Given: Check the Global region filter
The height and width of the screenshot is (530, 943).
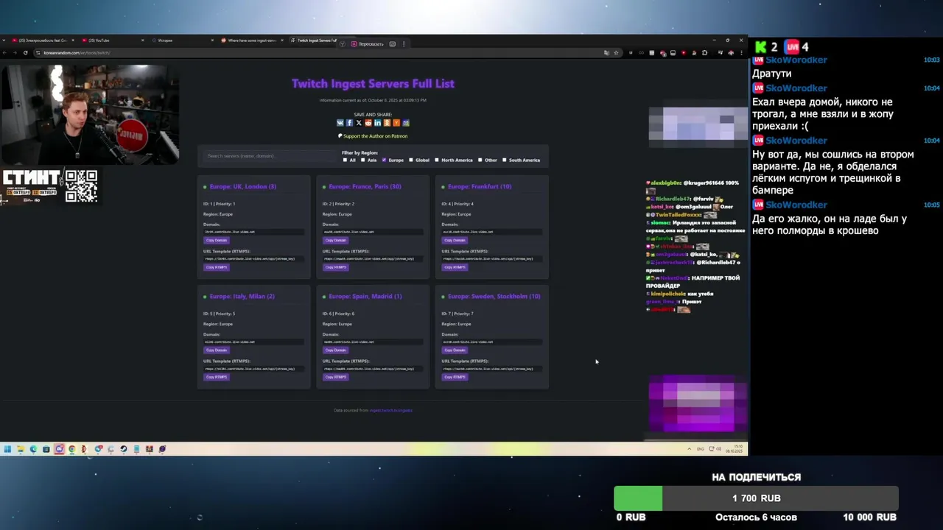Looking at the screenshot, I should point(411,160).
